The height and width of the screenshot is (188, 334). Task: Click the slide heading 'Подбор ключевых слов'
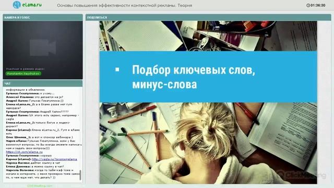(x=194, y=70)
